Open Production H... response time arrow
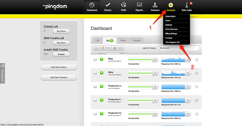Viewport: 242px width, 126px height. [x=188, y=114]
